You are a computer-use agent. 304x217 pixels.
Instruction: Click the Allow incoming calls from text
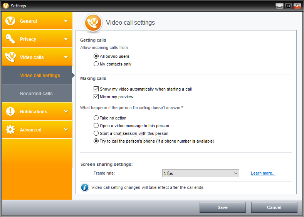[x=104, y=47]
